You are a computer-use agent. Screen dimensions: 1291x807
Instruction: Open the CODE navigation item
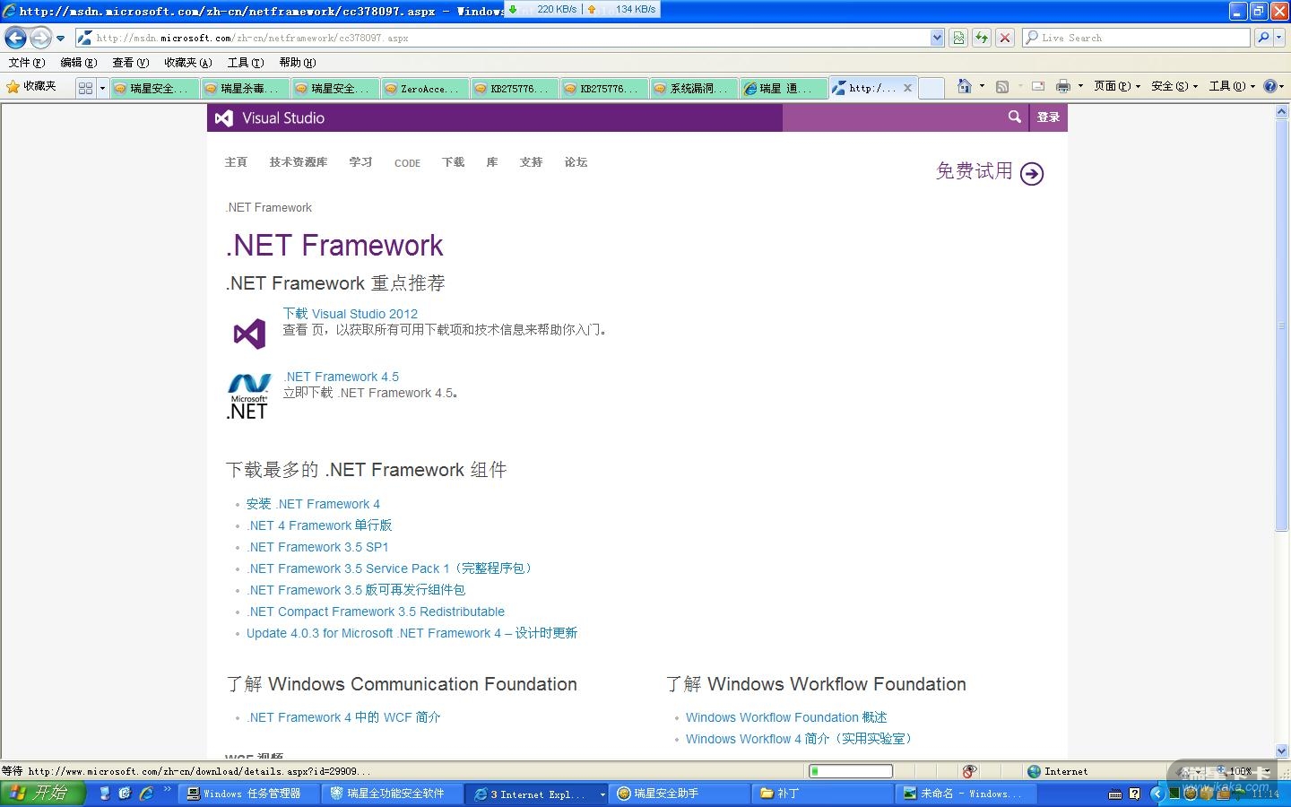click(x=407, y=163)
